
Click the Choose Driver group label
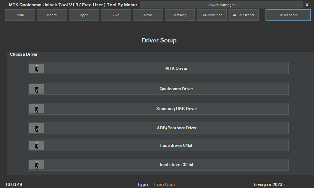click(23, 54)
